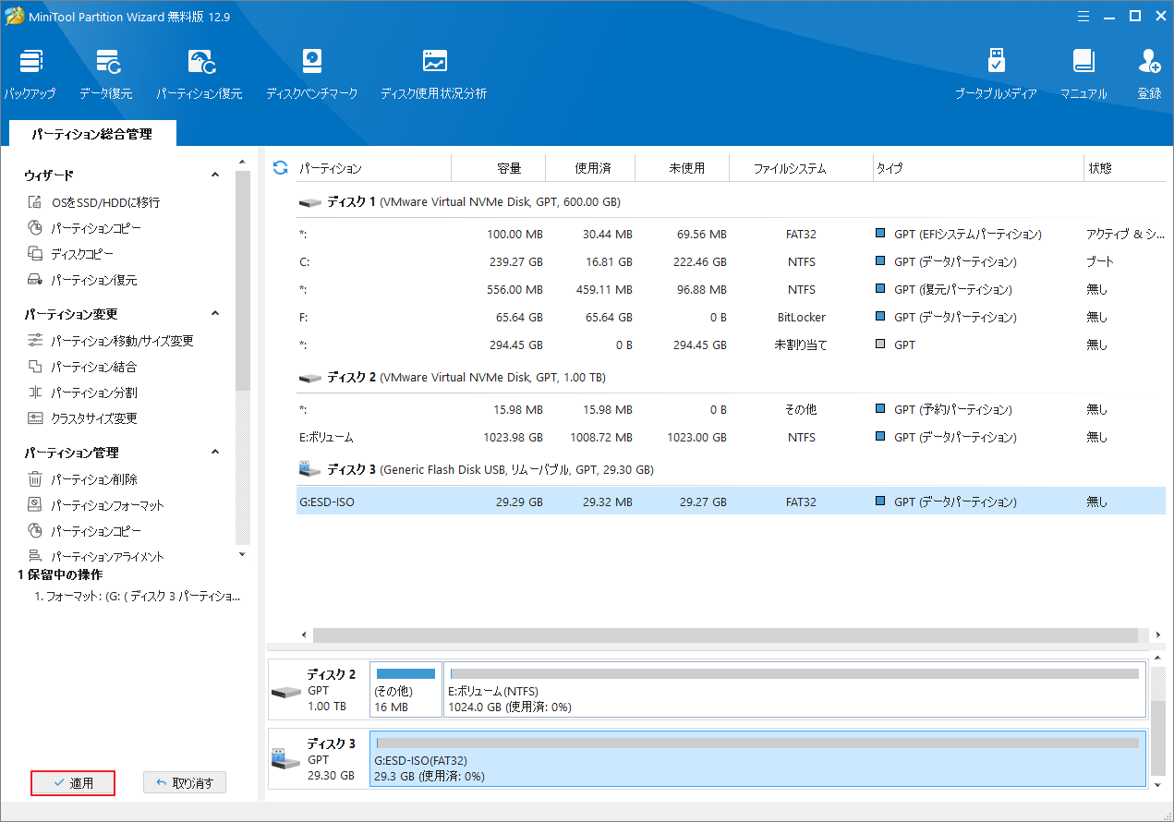Launch データ復元 from the toolbar
This screenshot has height=822, width=1174.
pos(105,74)
